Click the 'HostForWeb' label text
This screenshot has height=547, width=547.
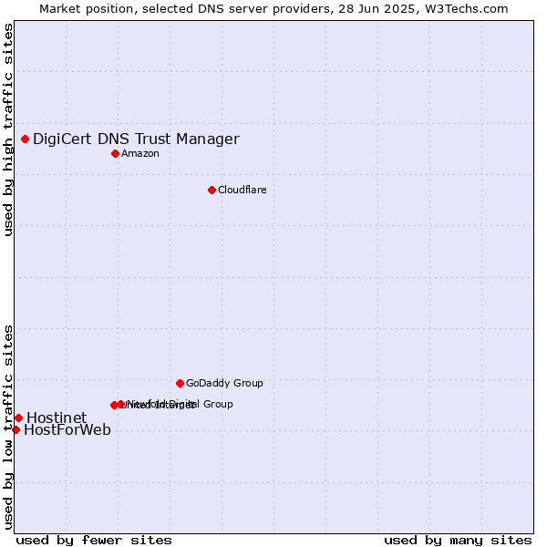(x=67, y=429)
